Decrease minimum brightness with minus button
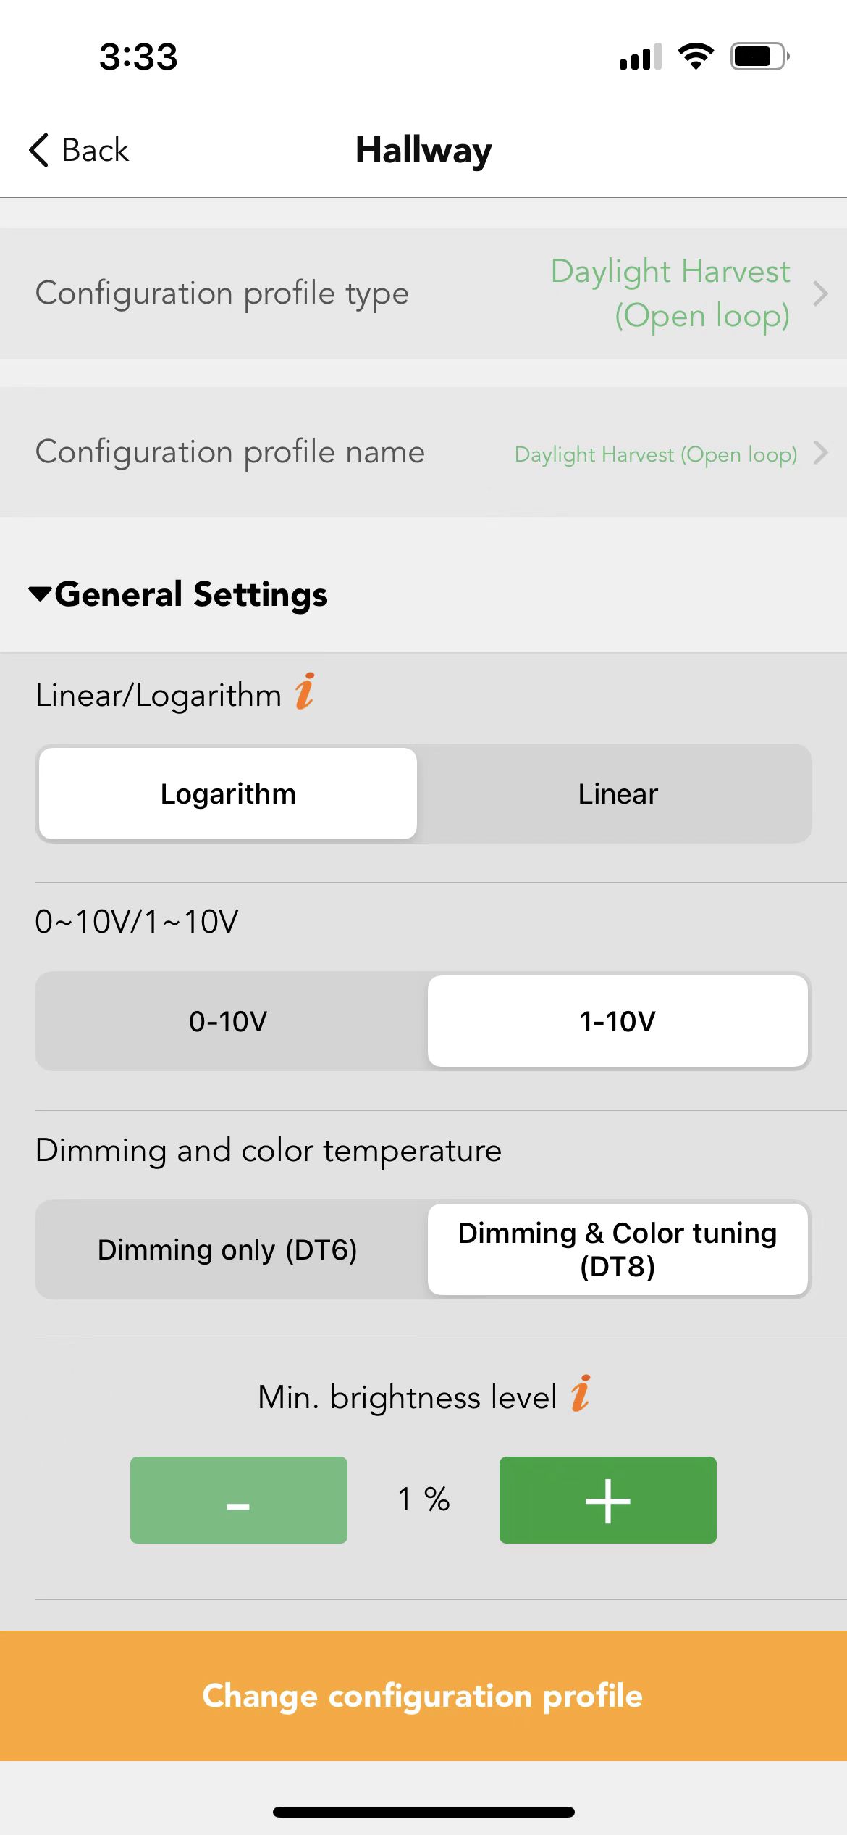 (x=239, y=1500)
